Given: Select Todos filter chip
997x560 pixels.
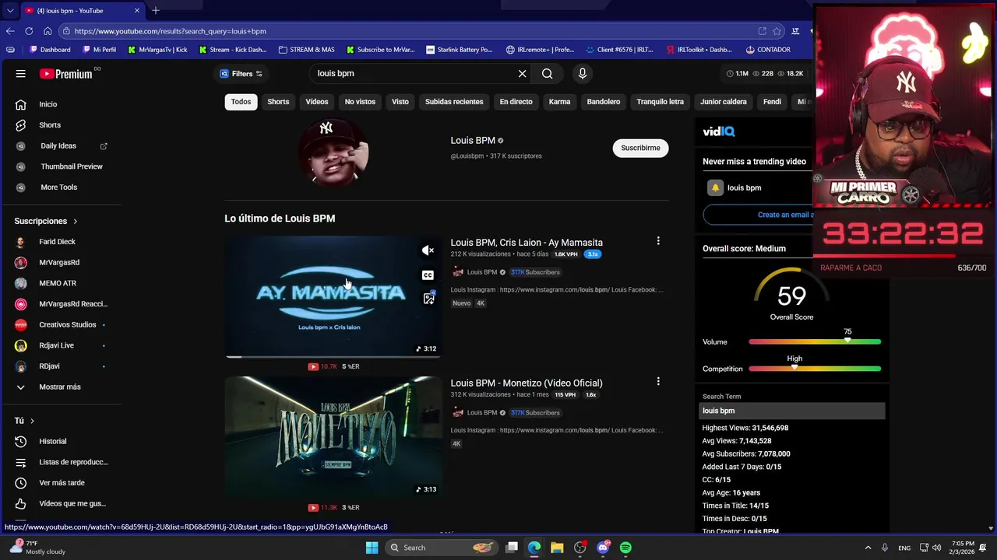Looking at the screenshot, I should point(241,102).
